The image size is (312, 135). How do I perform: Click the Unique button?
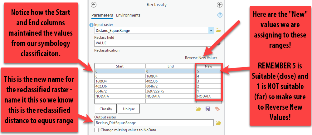pyautogui.click(x=129, y=109)
